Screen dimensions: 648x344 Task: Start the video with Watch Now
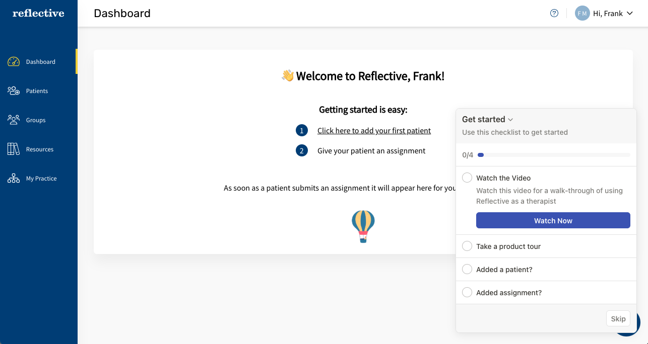553,220
